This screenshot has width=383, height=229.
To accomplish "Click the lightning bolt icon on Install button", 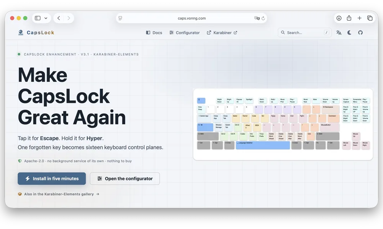I will [x=28, y=179].
